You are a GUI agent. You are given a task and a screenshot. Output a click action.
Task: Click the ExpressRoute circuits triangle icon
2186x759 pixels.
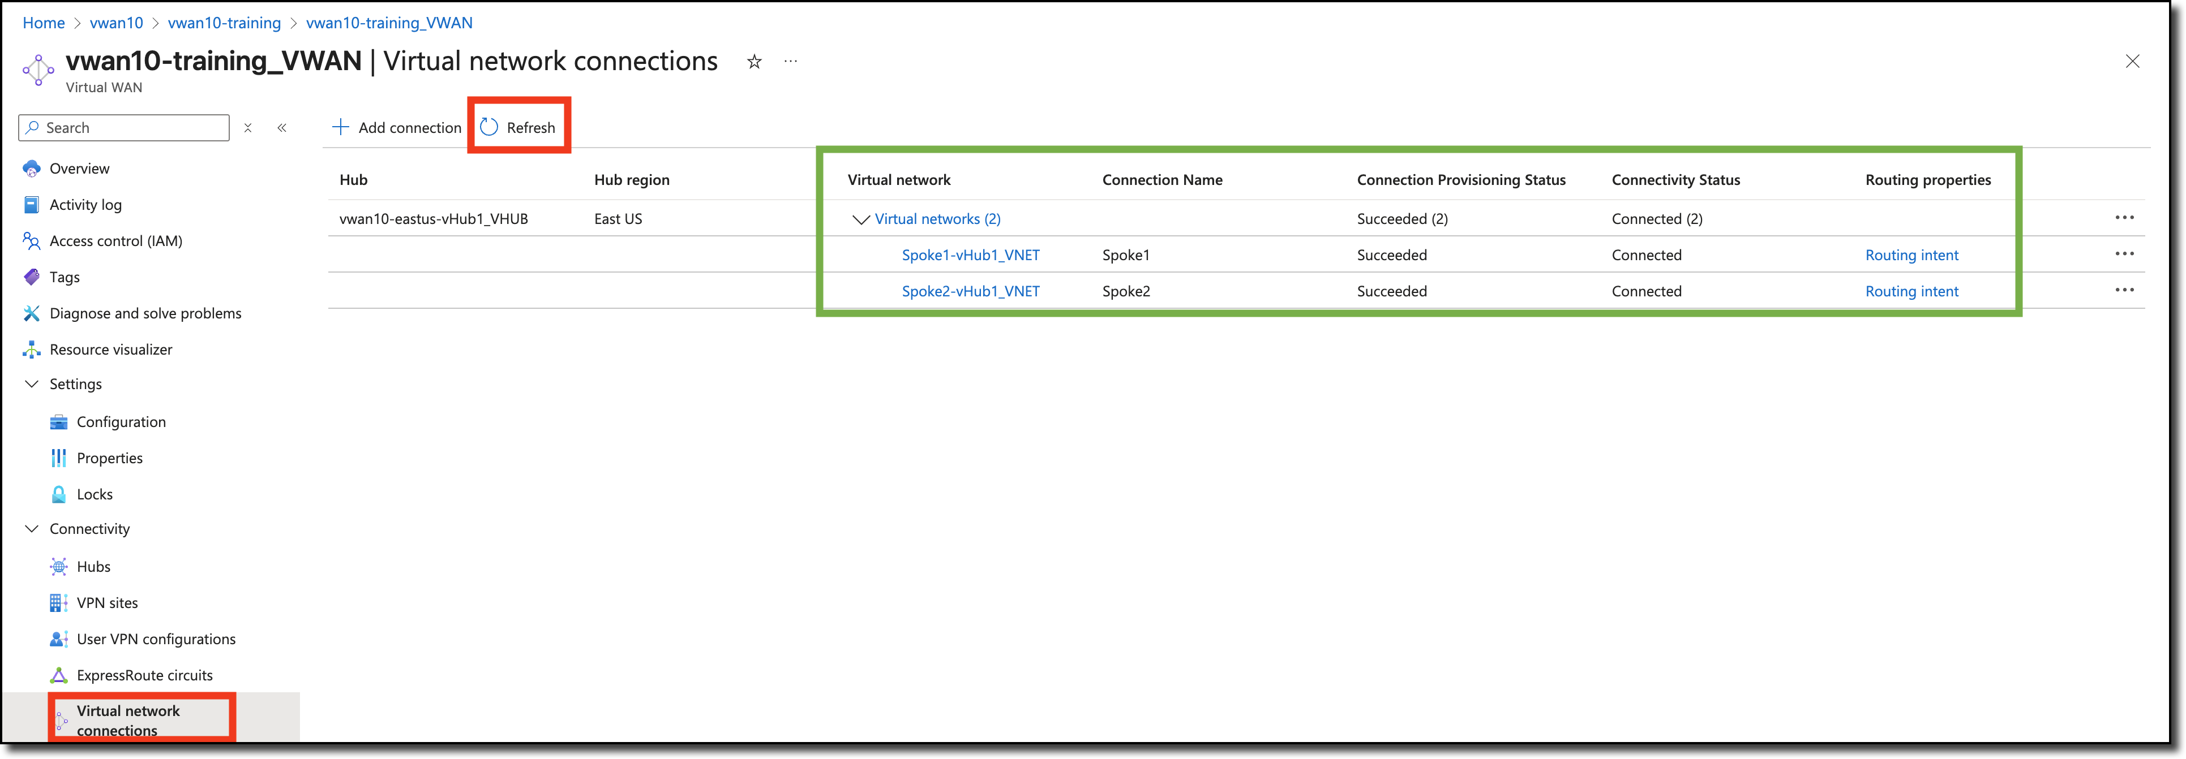pos(58,675)
